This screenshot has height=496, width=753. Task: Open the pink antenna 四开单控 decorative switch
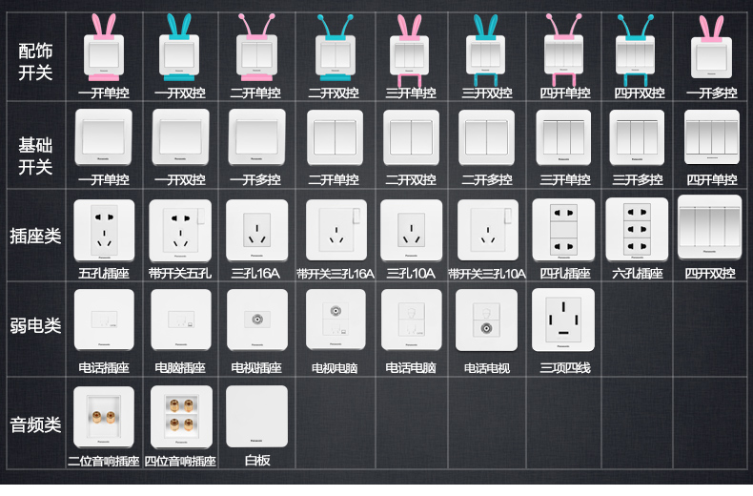click(x=563, y=50)
